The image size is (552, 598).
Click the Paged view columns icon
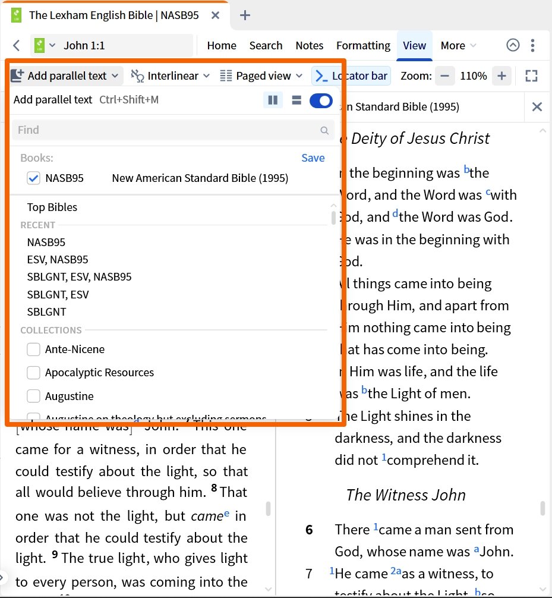click(226, 75)
